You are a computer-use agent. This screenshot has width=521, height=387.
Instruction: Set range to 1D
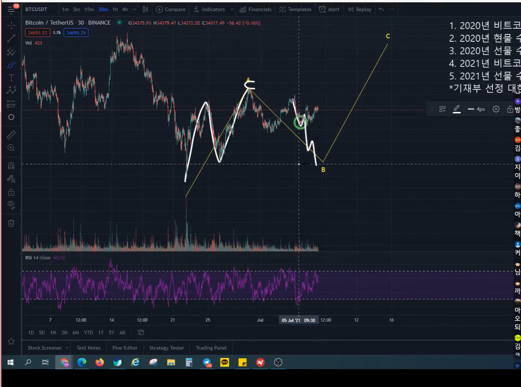coord(31,333)
